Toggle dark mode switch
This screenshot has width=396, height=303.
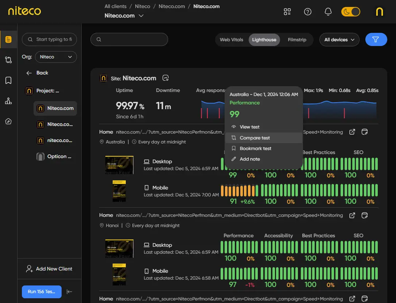point(350,12)
